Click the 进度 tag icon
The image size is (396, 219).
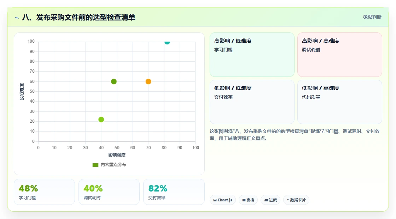[266, 200]
